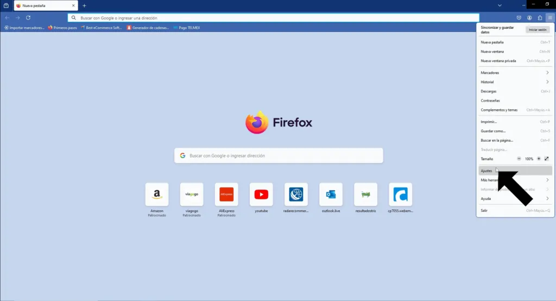Save page to Pocket icon

(519, 18)
